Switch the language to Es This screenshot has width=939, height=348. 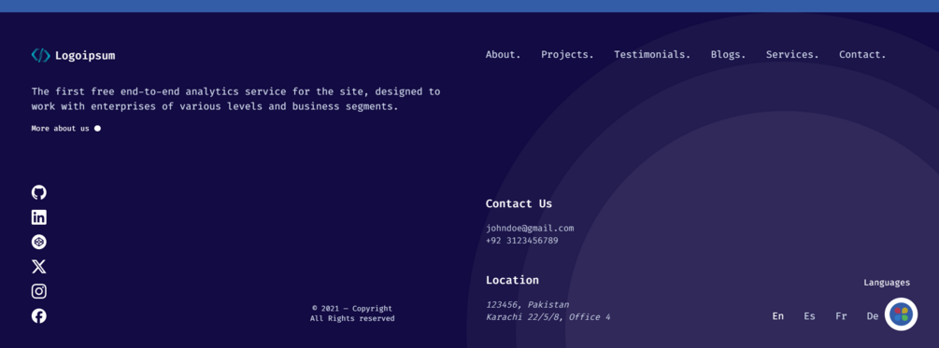[810, 316]
